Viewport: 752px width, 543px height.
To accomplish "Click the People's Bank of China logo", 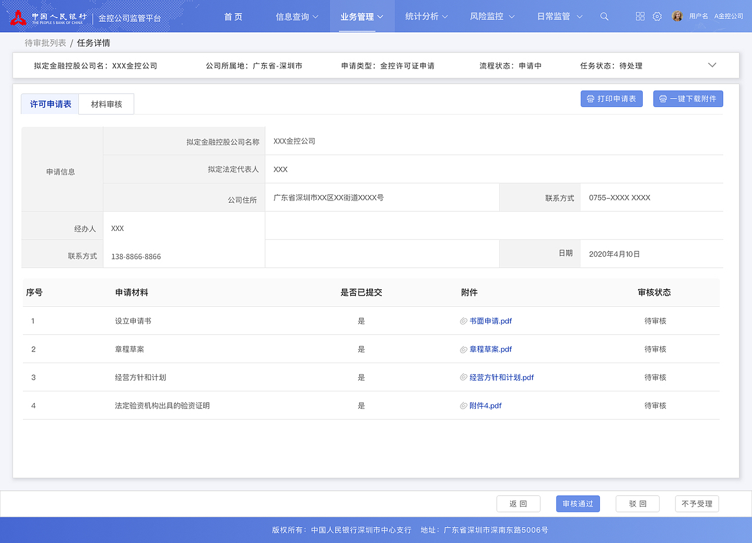I will click(19, 16).
